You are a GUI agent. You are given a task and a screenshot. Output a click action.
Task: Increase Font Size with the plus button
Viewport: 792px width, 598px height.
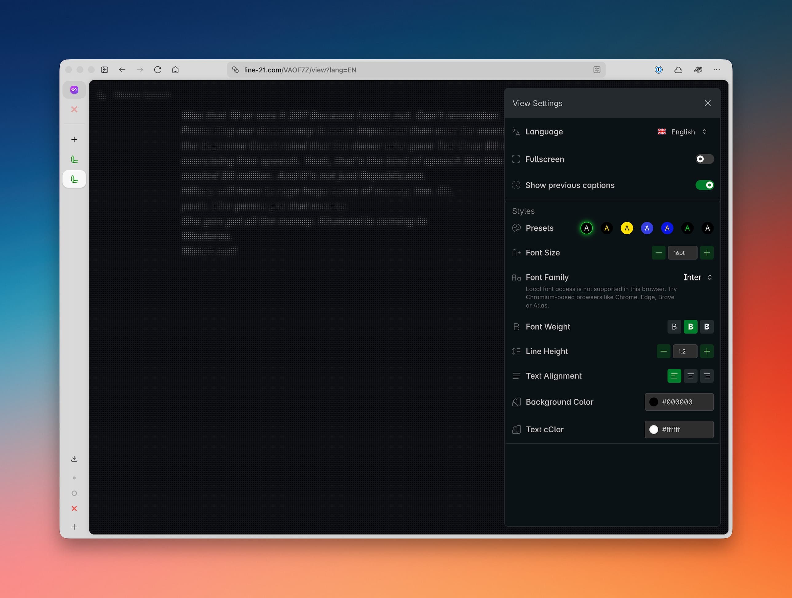tap(707, 252)
